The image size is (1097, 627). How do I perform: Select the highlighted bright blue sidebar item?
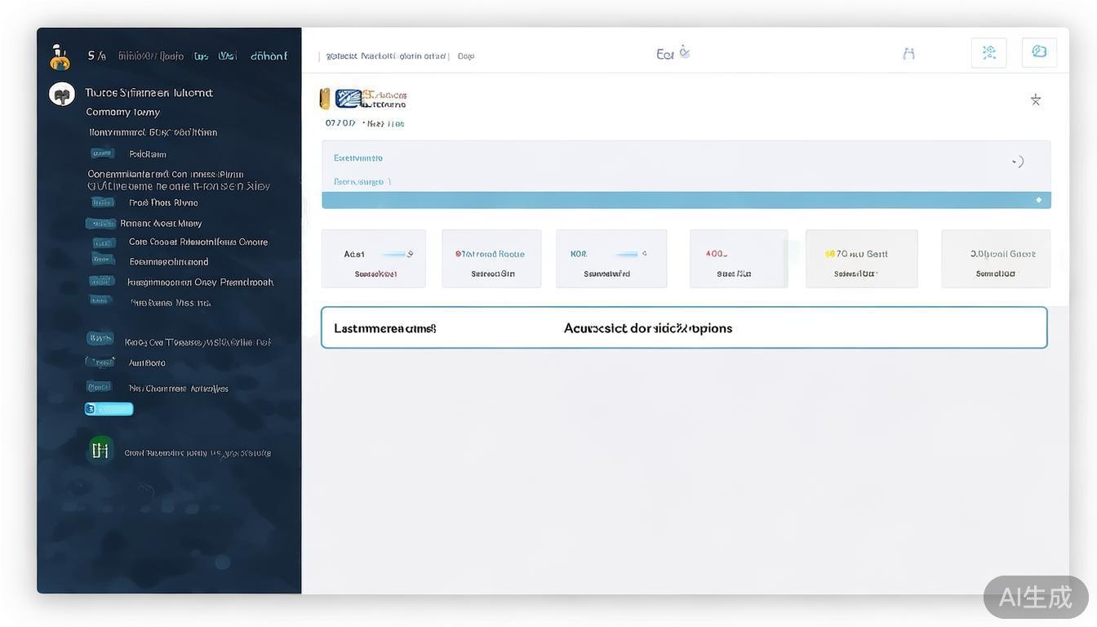(x=109, y=409)
